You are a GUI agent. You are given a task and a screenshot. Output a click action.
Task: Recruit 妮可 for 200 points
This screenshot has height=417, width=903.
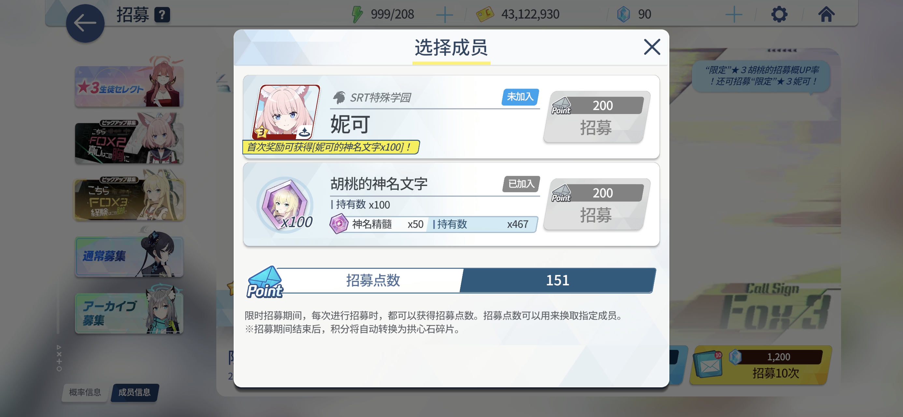tap(596, 117)
